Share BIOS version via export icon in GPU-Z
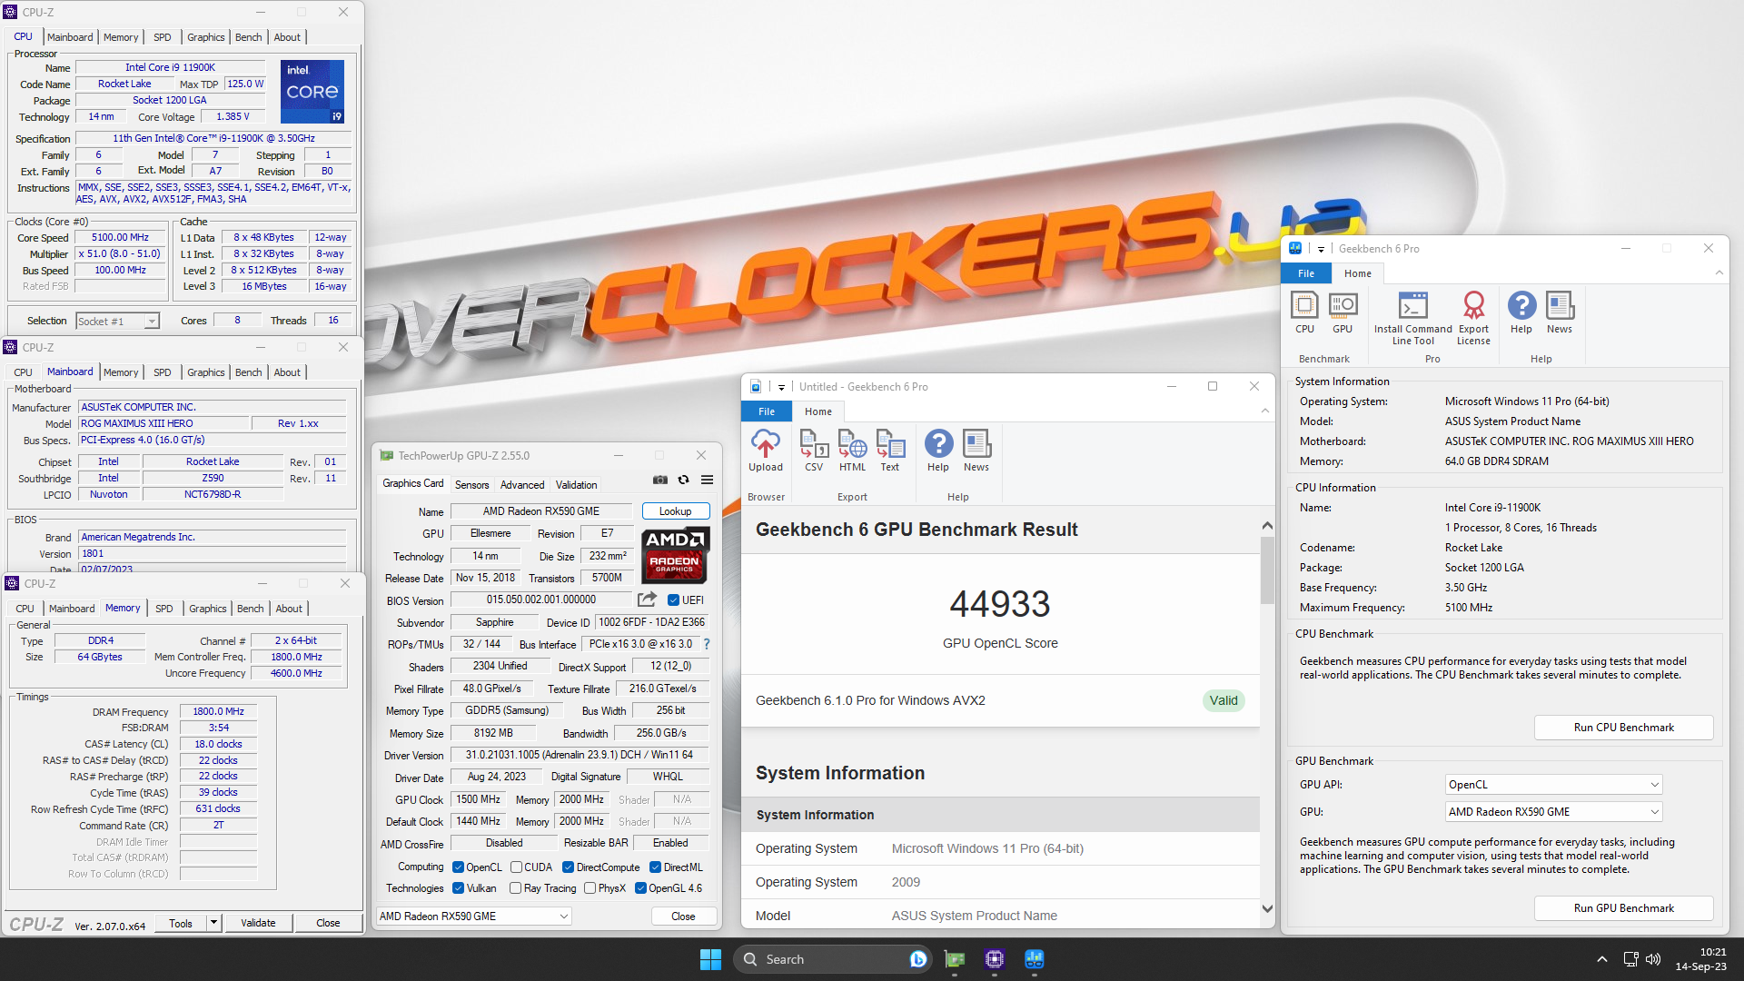The height and width of the screenshot is (981, 1744). [647, 599]
